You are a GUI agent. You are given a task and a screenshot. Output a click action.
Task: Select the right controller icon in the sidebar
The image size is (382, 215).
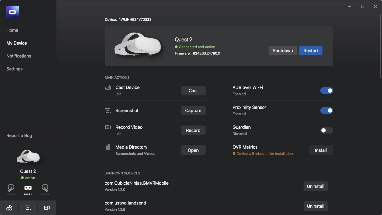pos(45,188)
